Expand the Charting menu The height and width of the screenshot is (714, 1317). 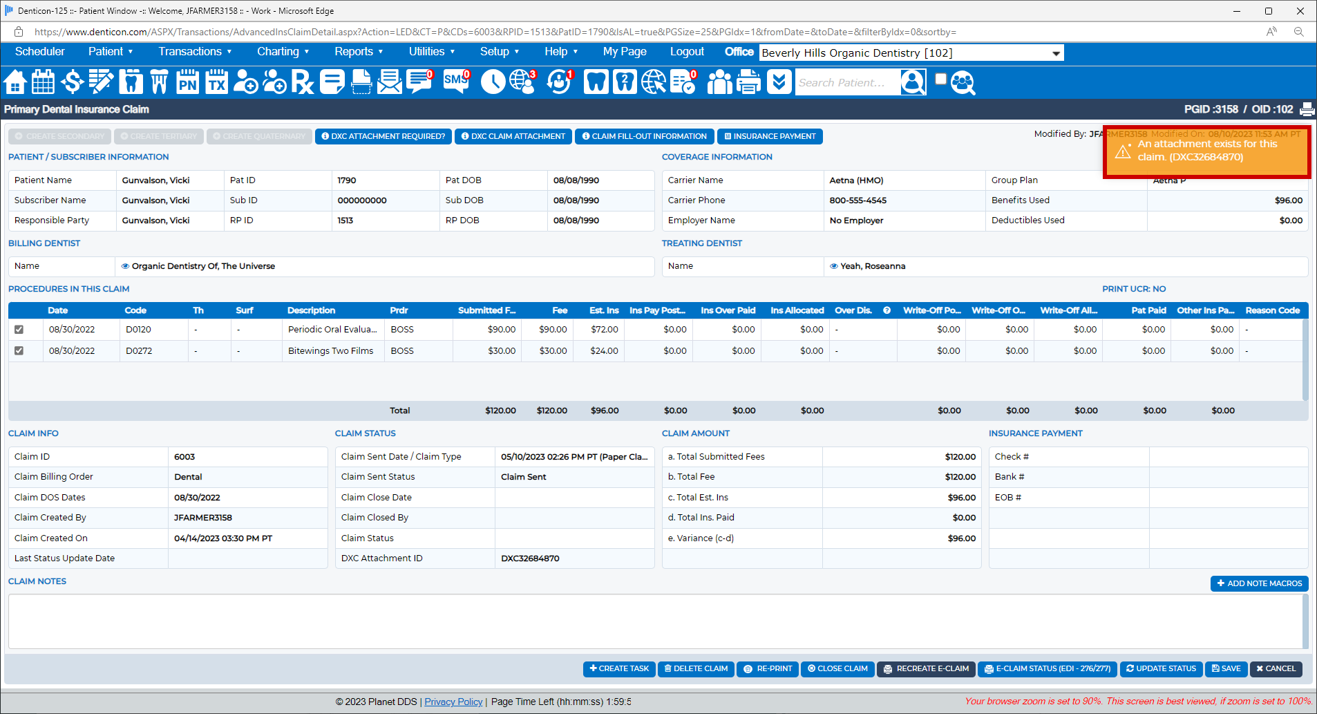(x=283, y=52)
